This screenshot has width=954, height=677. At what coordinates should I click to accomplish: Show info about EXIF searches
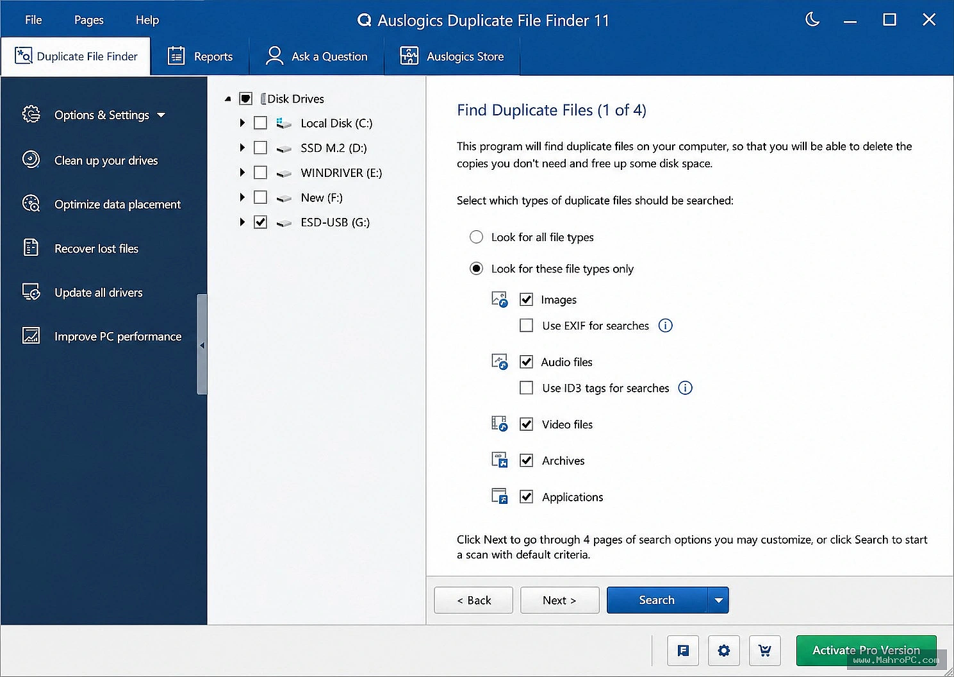(x=666, y=326)
